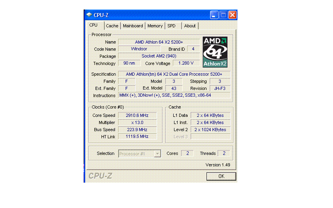Expand the Processor #1 selection dropdown
Image resolution: width=333 pixels, height=208 pixels.
[x=157, y=153]
